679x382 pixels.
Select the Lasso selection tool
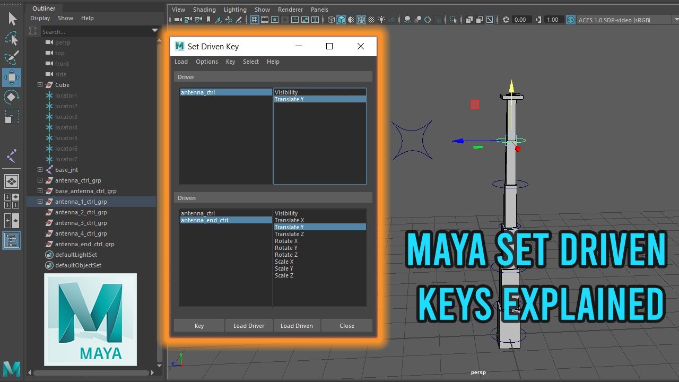pyautogui.click(x=12, y=39)
